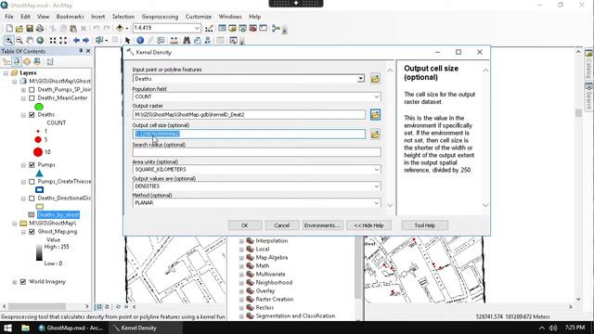Open Area units SQUARE_KILOMETERS dropdown
This screenshot has height=334, width=594.
click(x=377, y=170)
